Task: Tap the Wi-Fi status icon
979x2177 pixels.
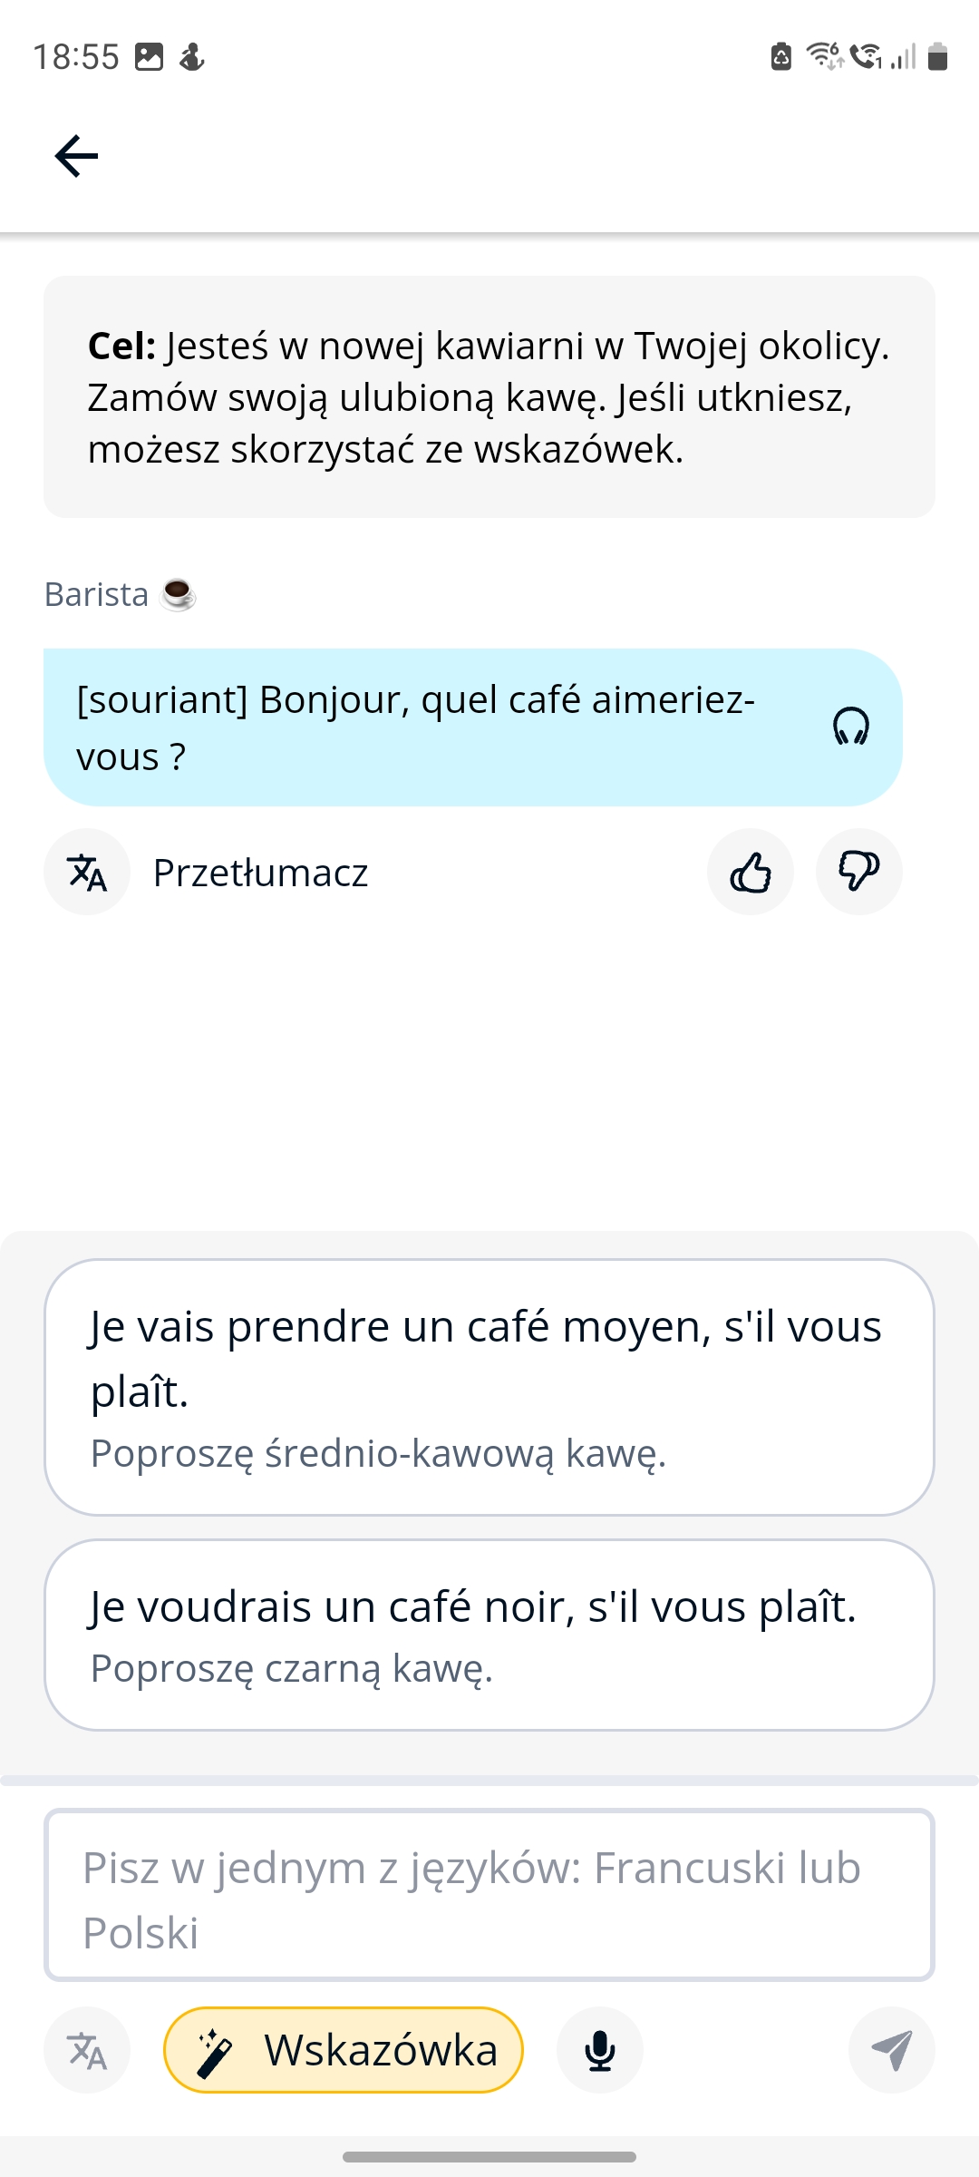Action: pos(825,56)
